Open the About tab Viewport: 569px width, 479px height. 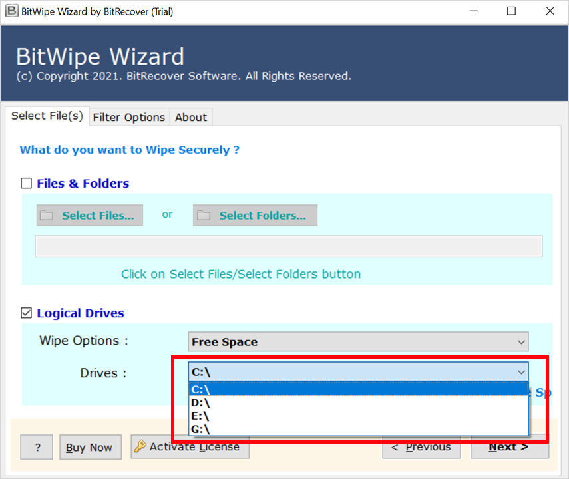(191, 117)
